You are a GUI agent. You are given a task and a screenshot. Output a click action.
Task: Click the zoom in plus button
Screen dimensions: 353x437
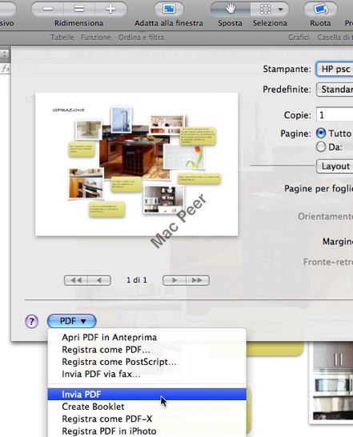click(110, 9)
